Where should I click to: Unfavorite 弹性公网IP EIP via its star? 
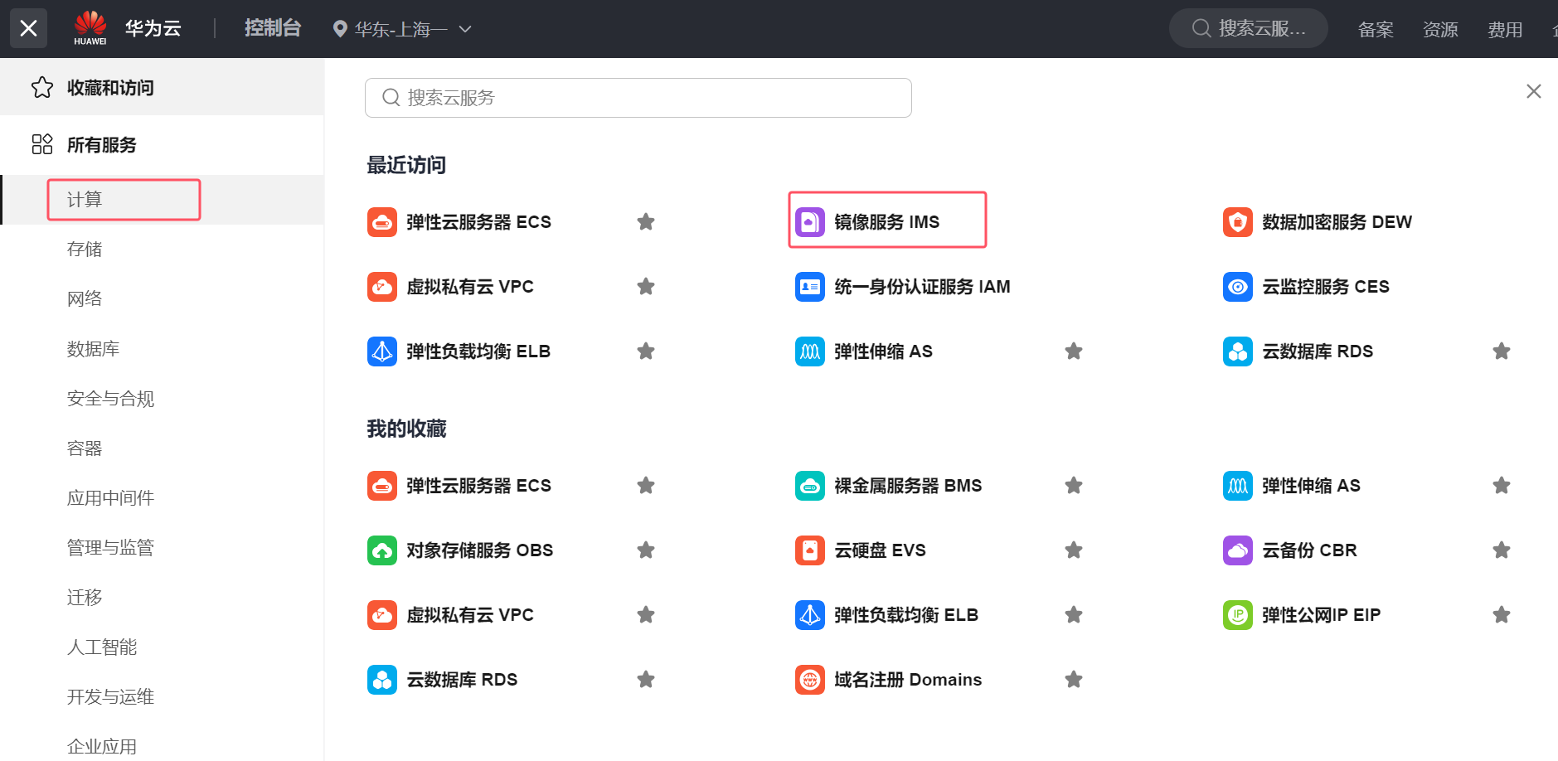click(x=1502, y=614)
